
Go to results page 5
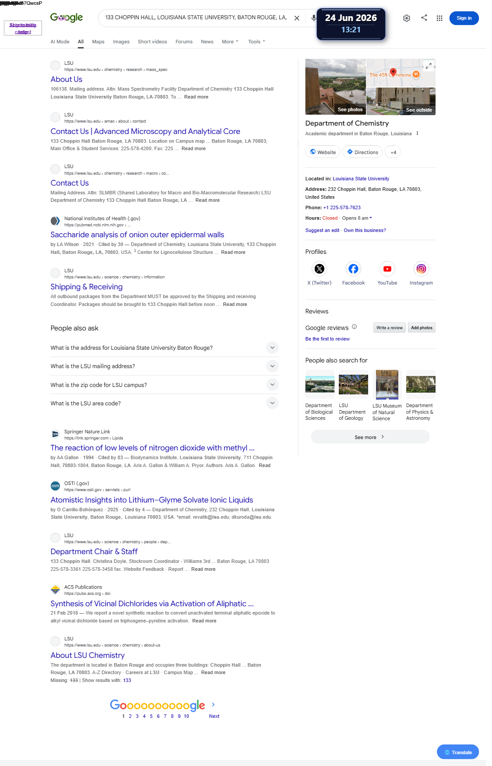[151, 716]
